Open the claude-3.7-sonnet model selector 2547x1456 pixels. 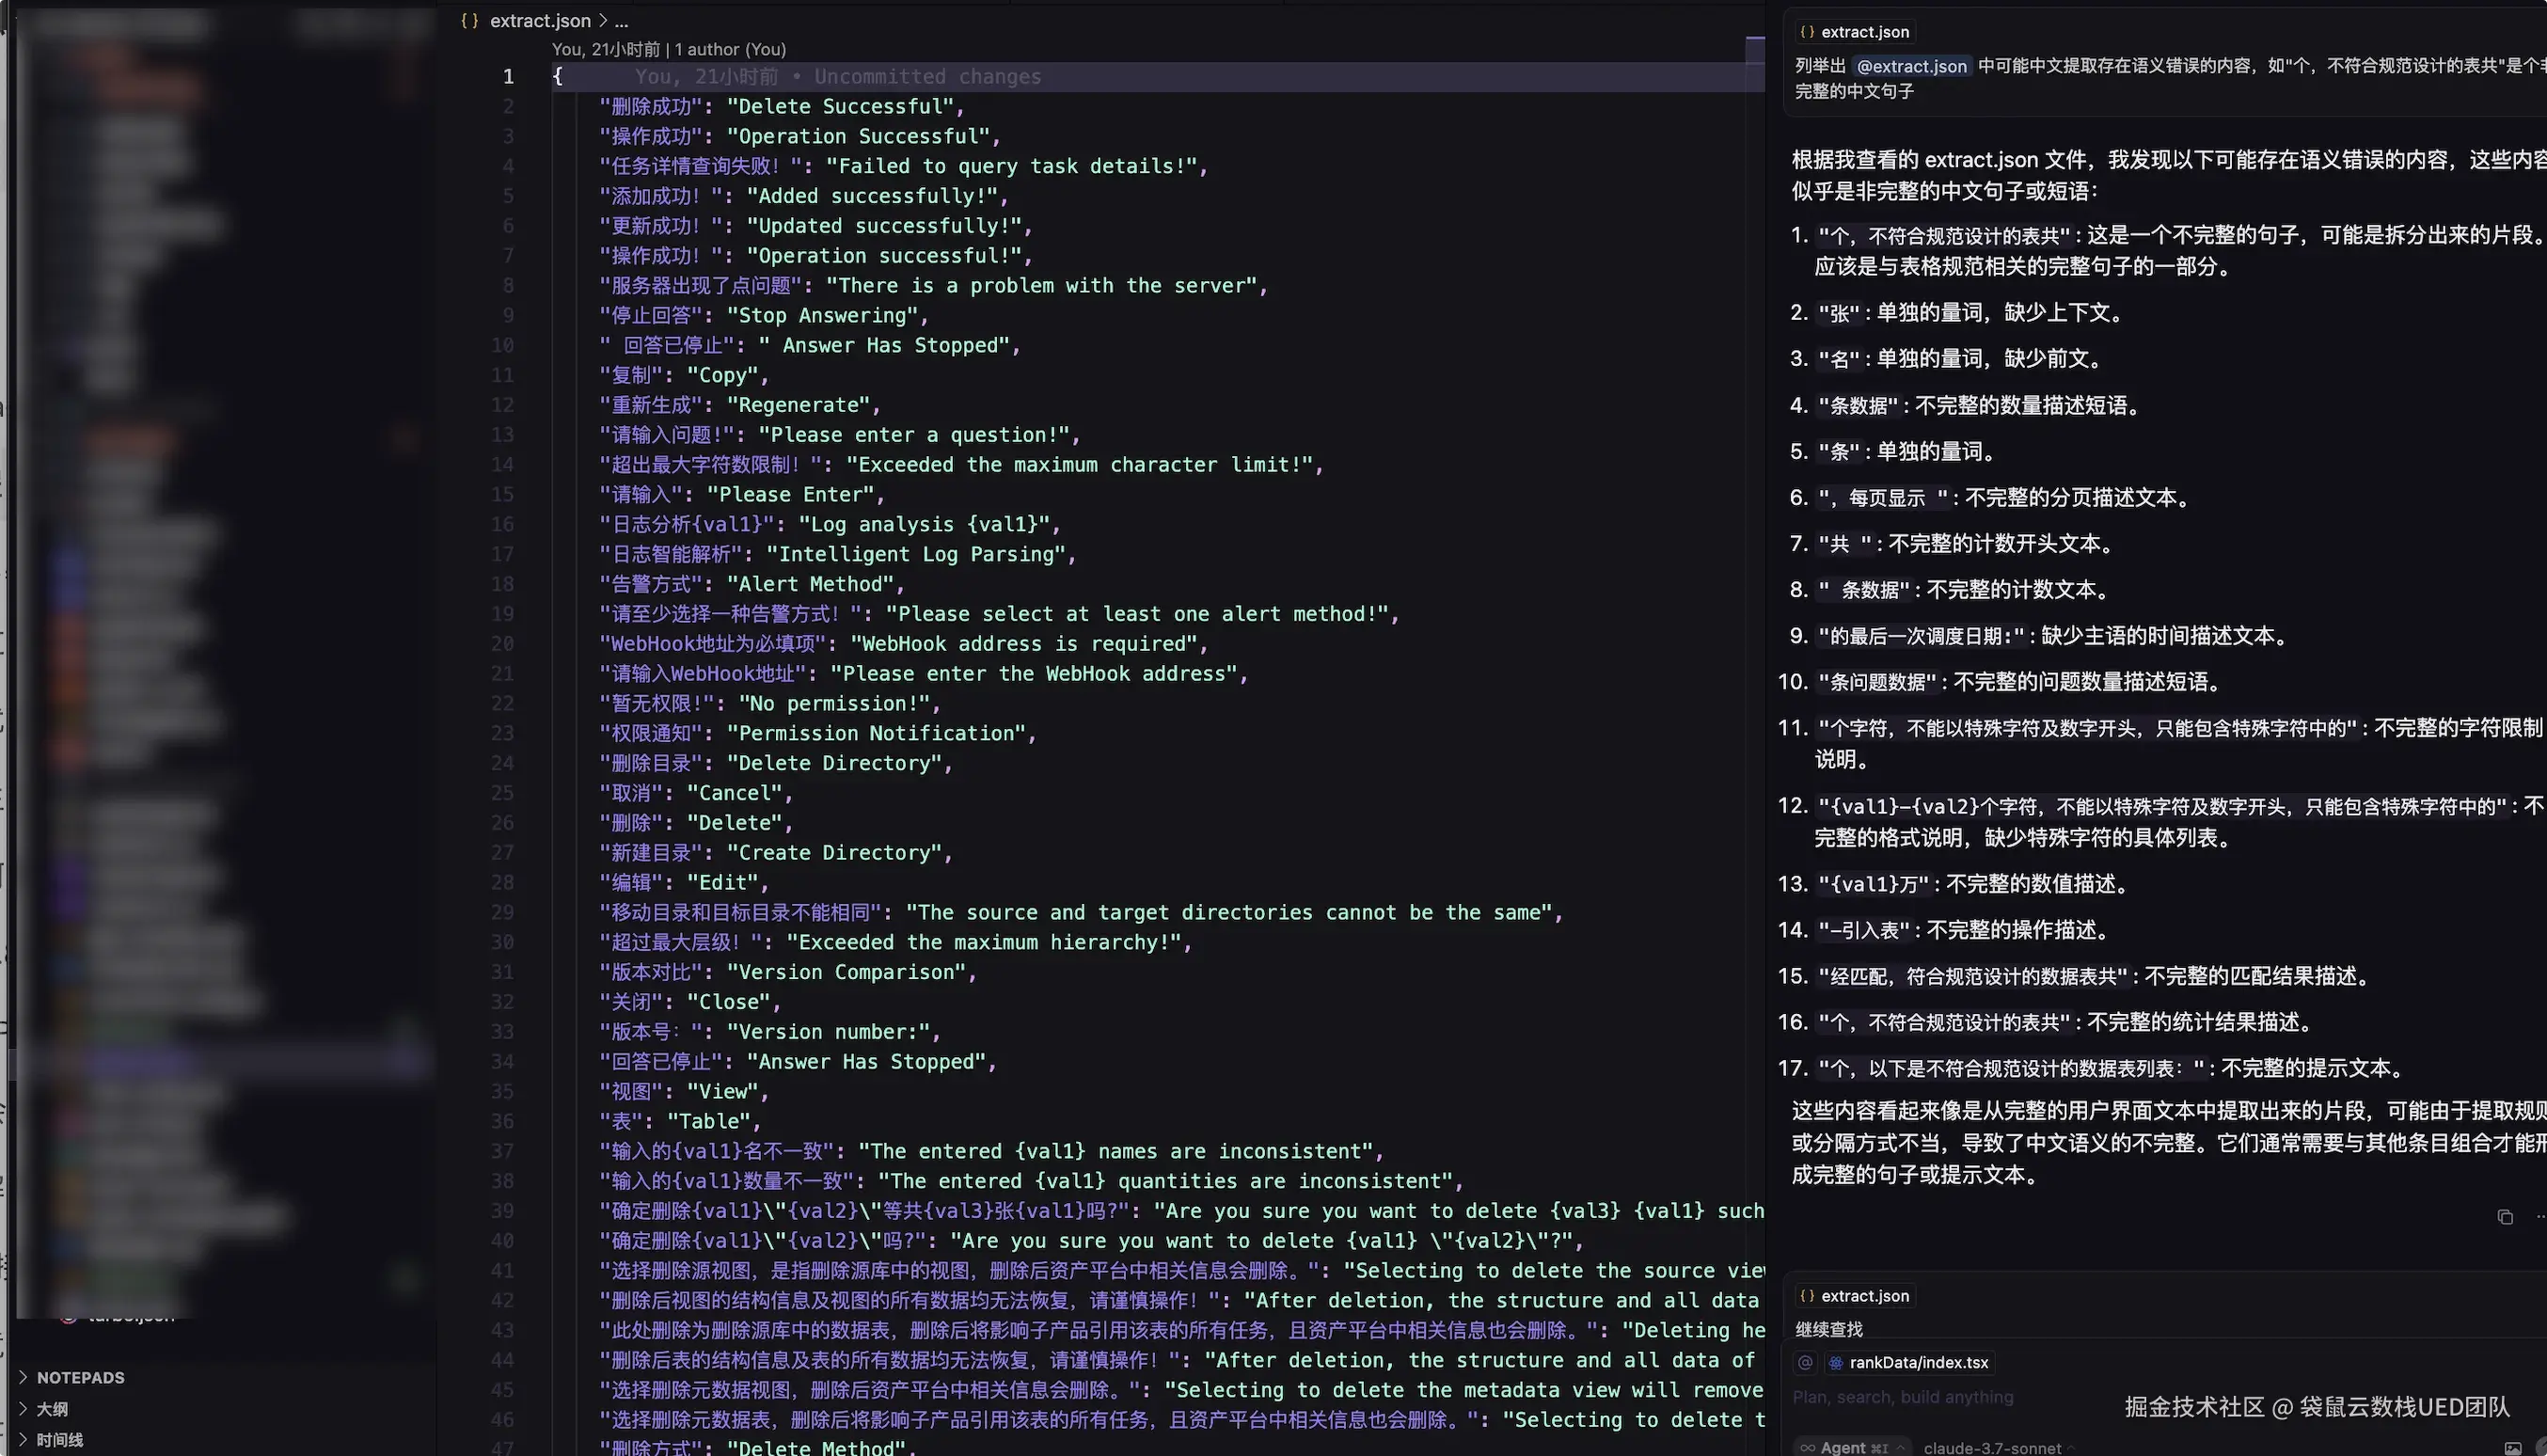point(1992,1448)
